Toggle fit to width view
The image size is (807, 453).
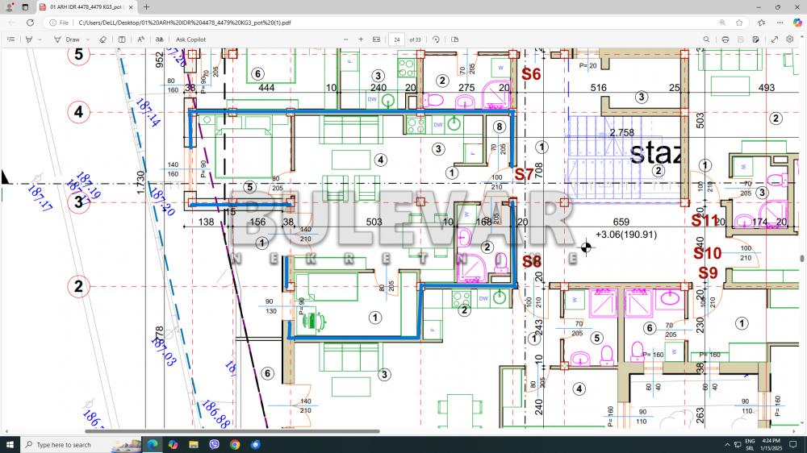point(376,39)
